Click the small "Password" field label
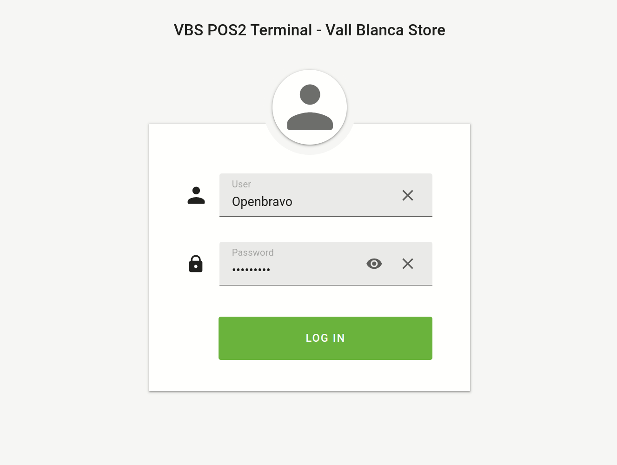617x465 pixels. [252, 252]
